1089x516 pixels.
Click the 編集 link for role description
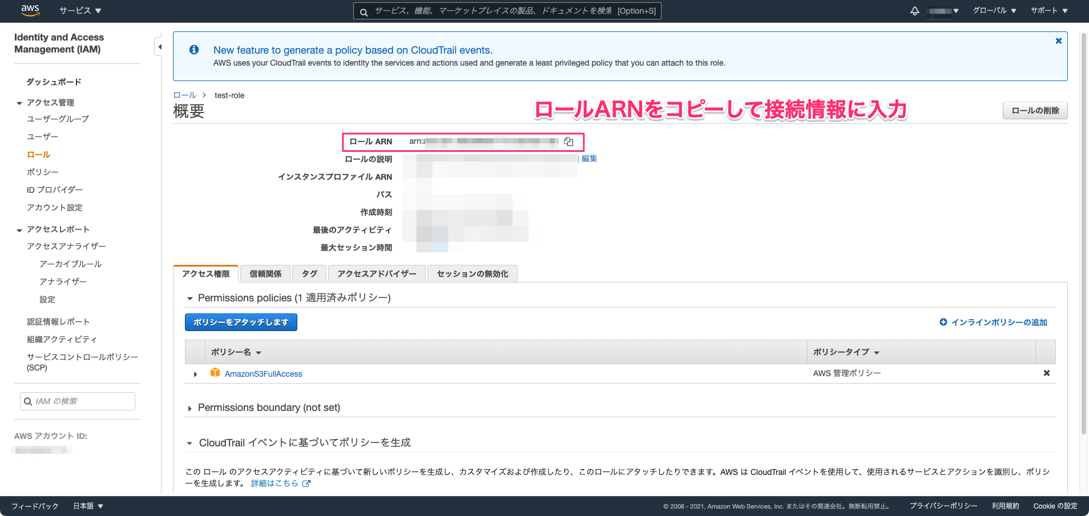589,159
